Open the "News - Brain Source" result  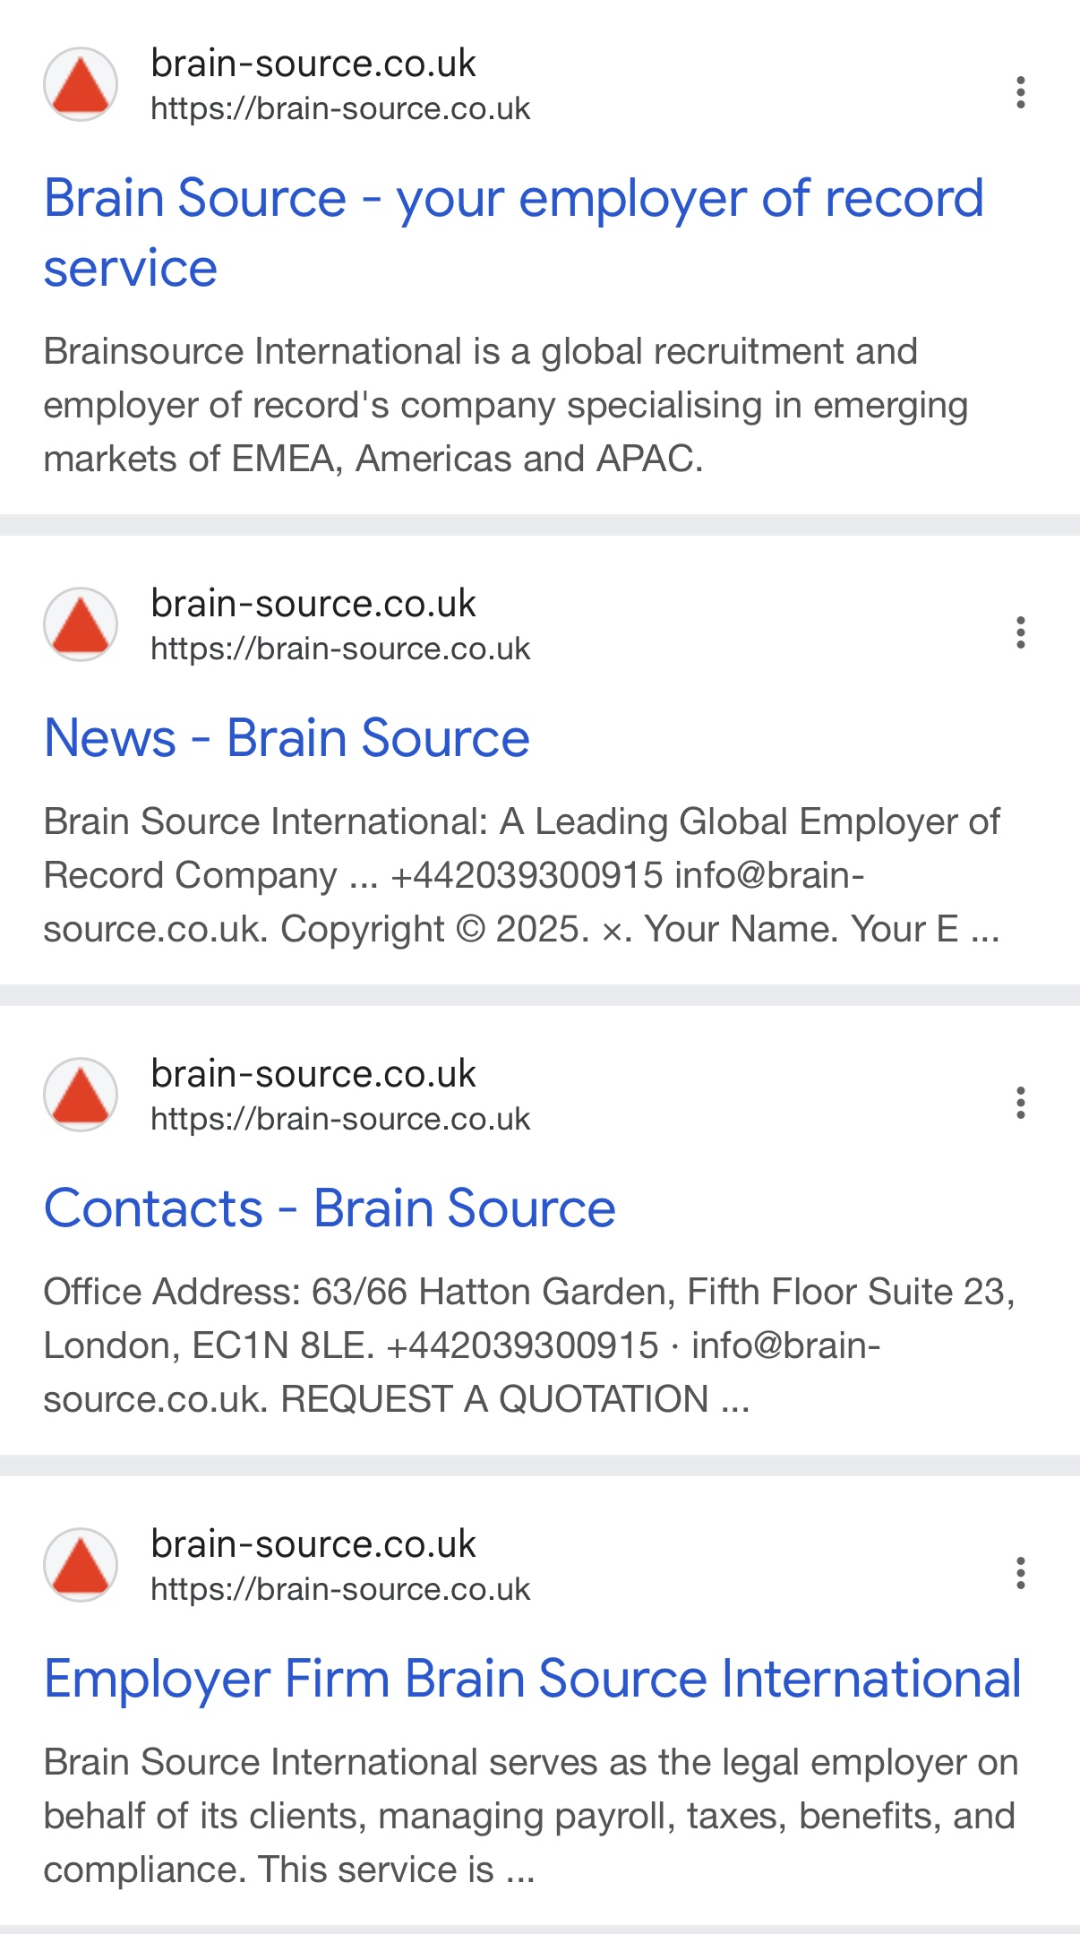[287, 738]
